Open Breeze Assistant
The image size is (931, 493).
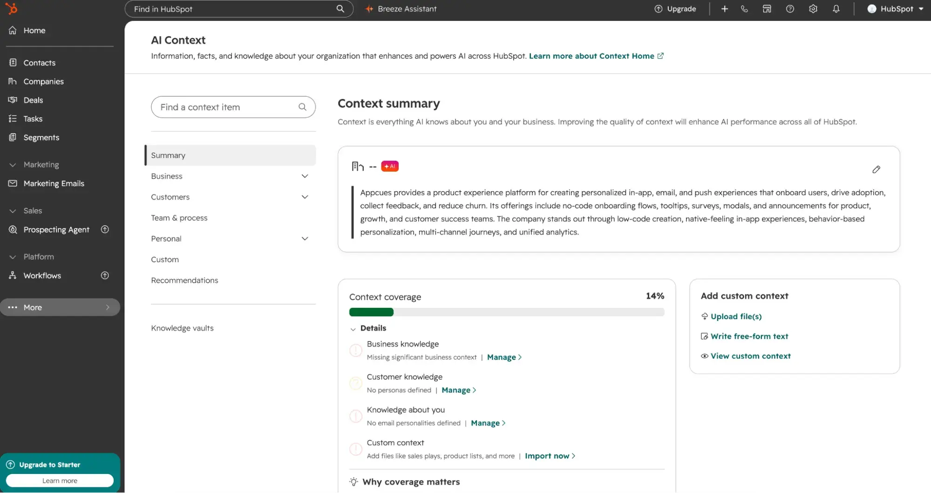401,9
